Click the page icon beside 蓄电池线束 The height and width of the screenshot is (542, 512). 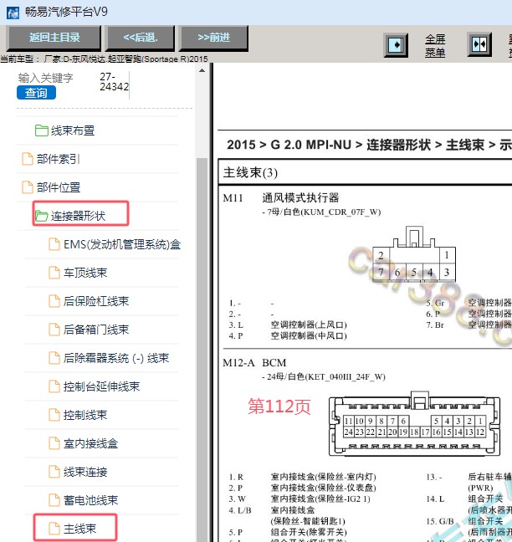pyautogui.click(x=54, y=500)
